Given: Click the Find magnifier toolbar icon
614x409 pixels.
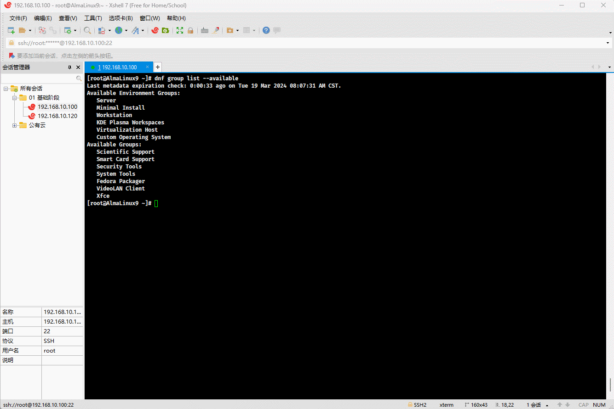Looking at the screenshot, I should [87, 30].
